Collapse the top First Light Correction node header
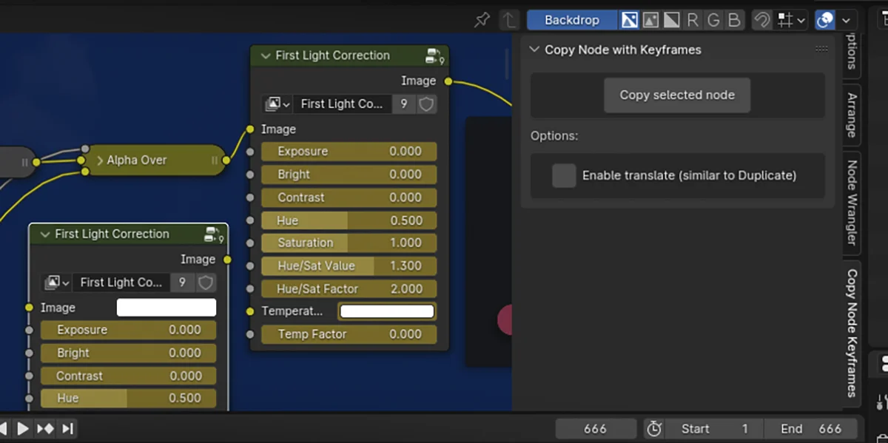Viewport: 888px width, 443px height. (265, 55)
